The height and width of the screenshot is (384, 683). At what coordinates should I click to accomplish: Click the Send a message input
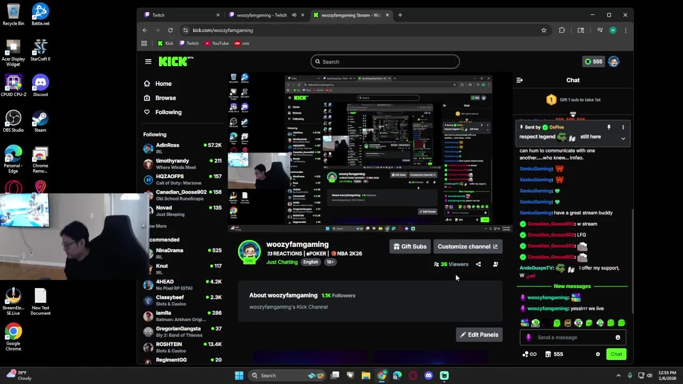coord(573,337)
